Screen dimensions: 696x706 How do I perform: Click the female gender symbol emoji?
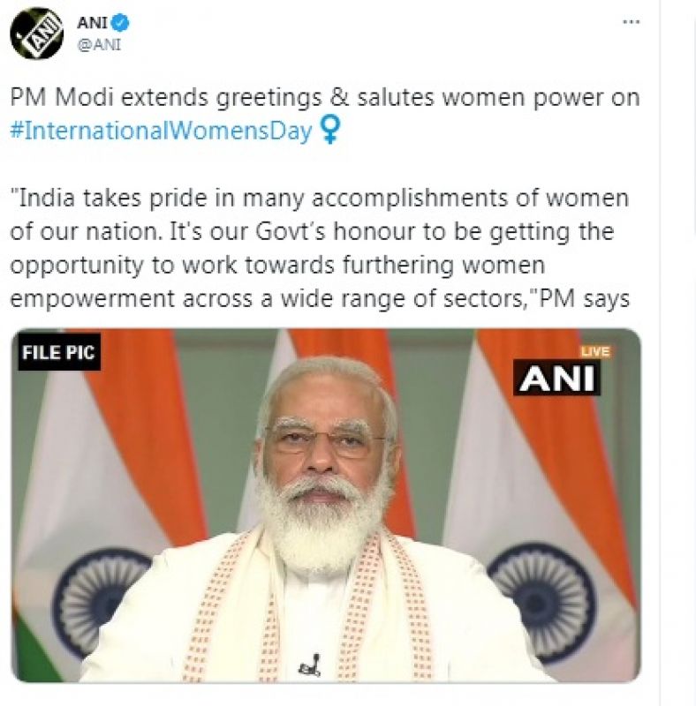[x=332, y=129]
